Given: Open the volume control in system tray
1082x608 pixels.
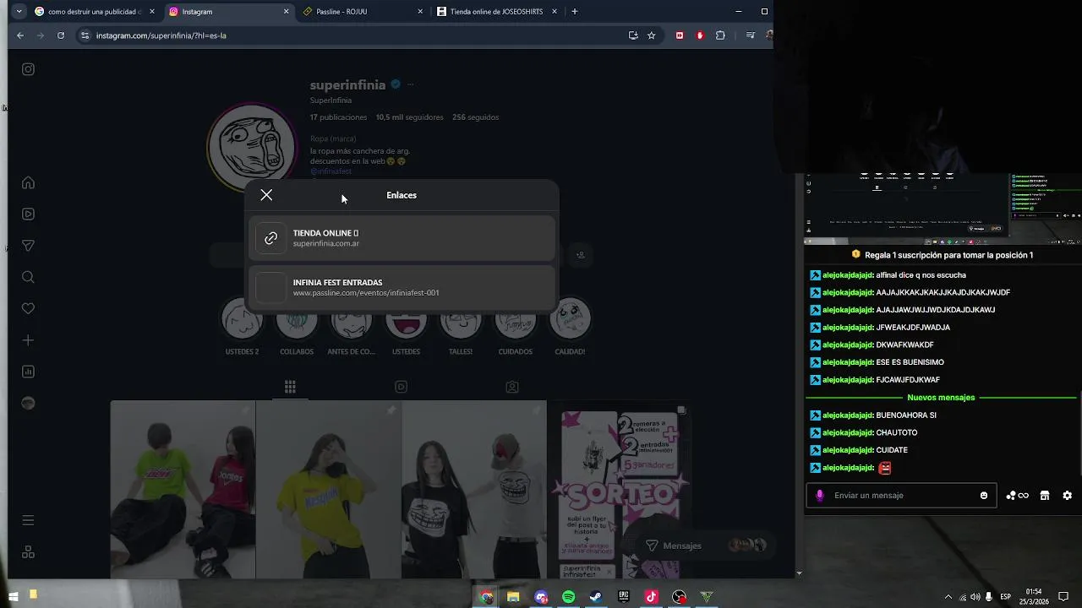Looking at the screenshot, I should [975, 597].
